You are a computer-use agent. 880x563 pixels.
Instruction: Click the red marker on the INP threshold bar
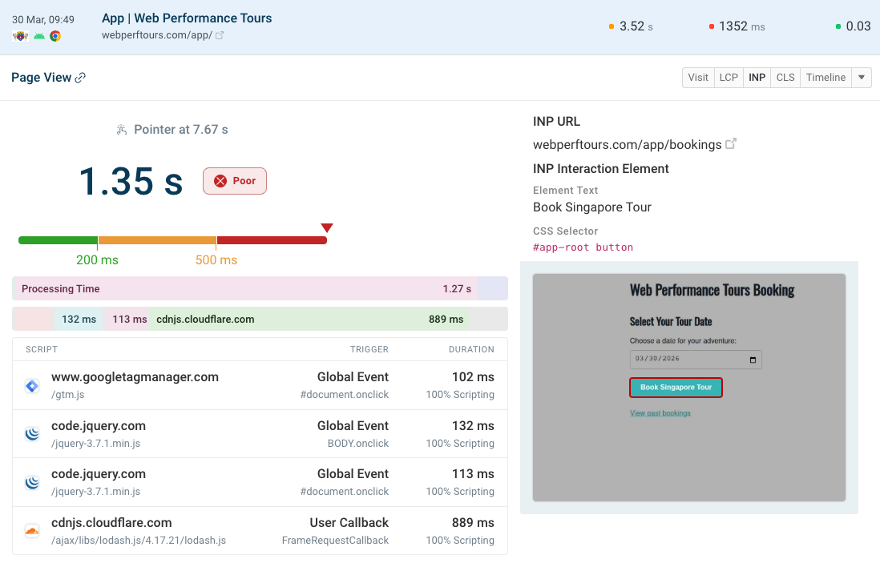click(327, 227)
